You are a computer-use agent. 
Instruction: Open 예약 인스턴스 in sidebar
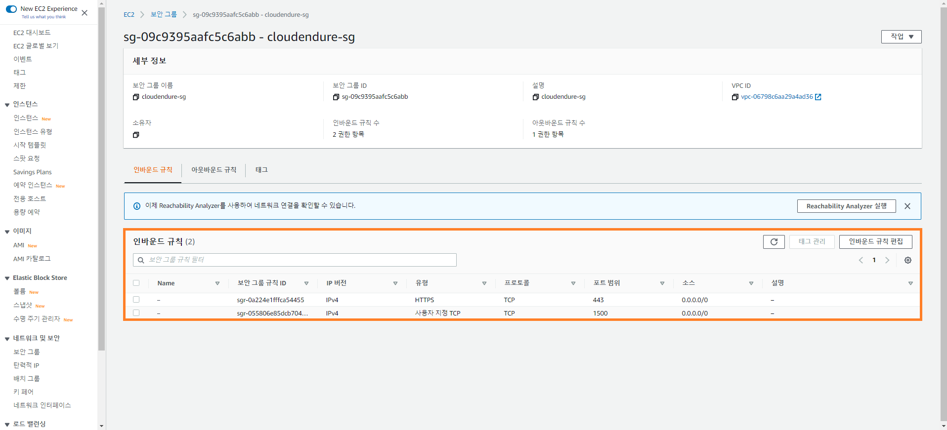[x=33, y=185]
